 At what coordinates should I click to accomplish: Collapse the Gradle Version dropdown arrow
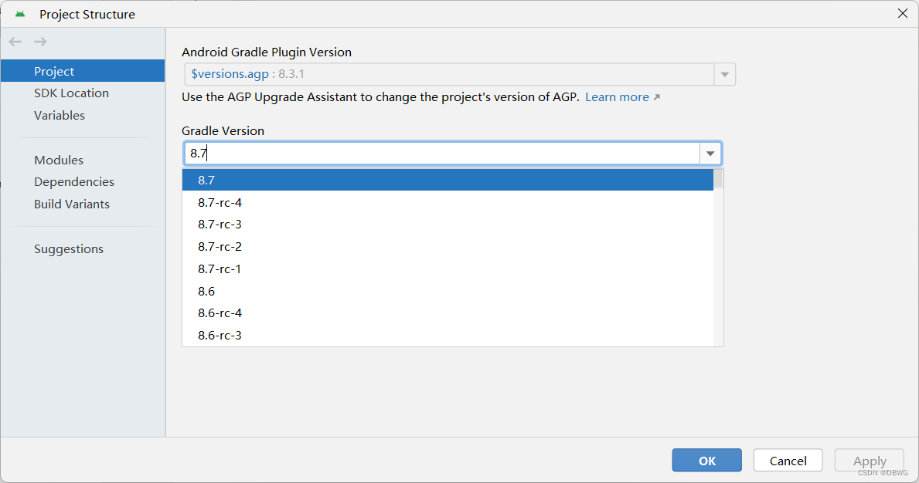coord(710,154)
